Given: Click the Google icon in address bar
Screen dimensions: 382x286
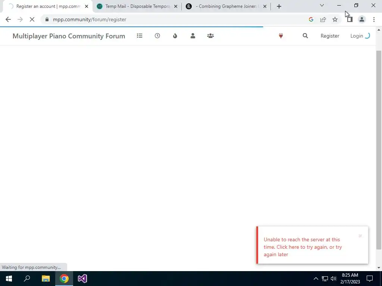Looking at the screenshot, I should tap(311, 19).
